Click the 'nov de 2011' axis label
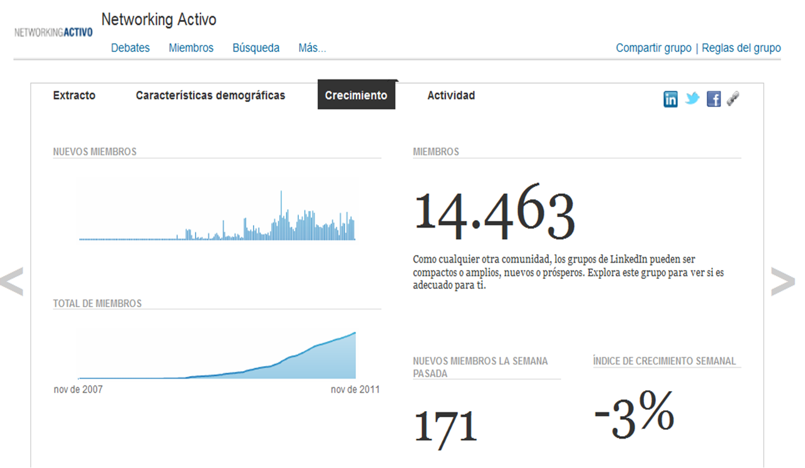The width and height of the screenshot is (805, 468). click(355, 389)
